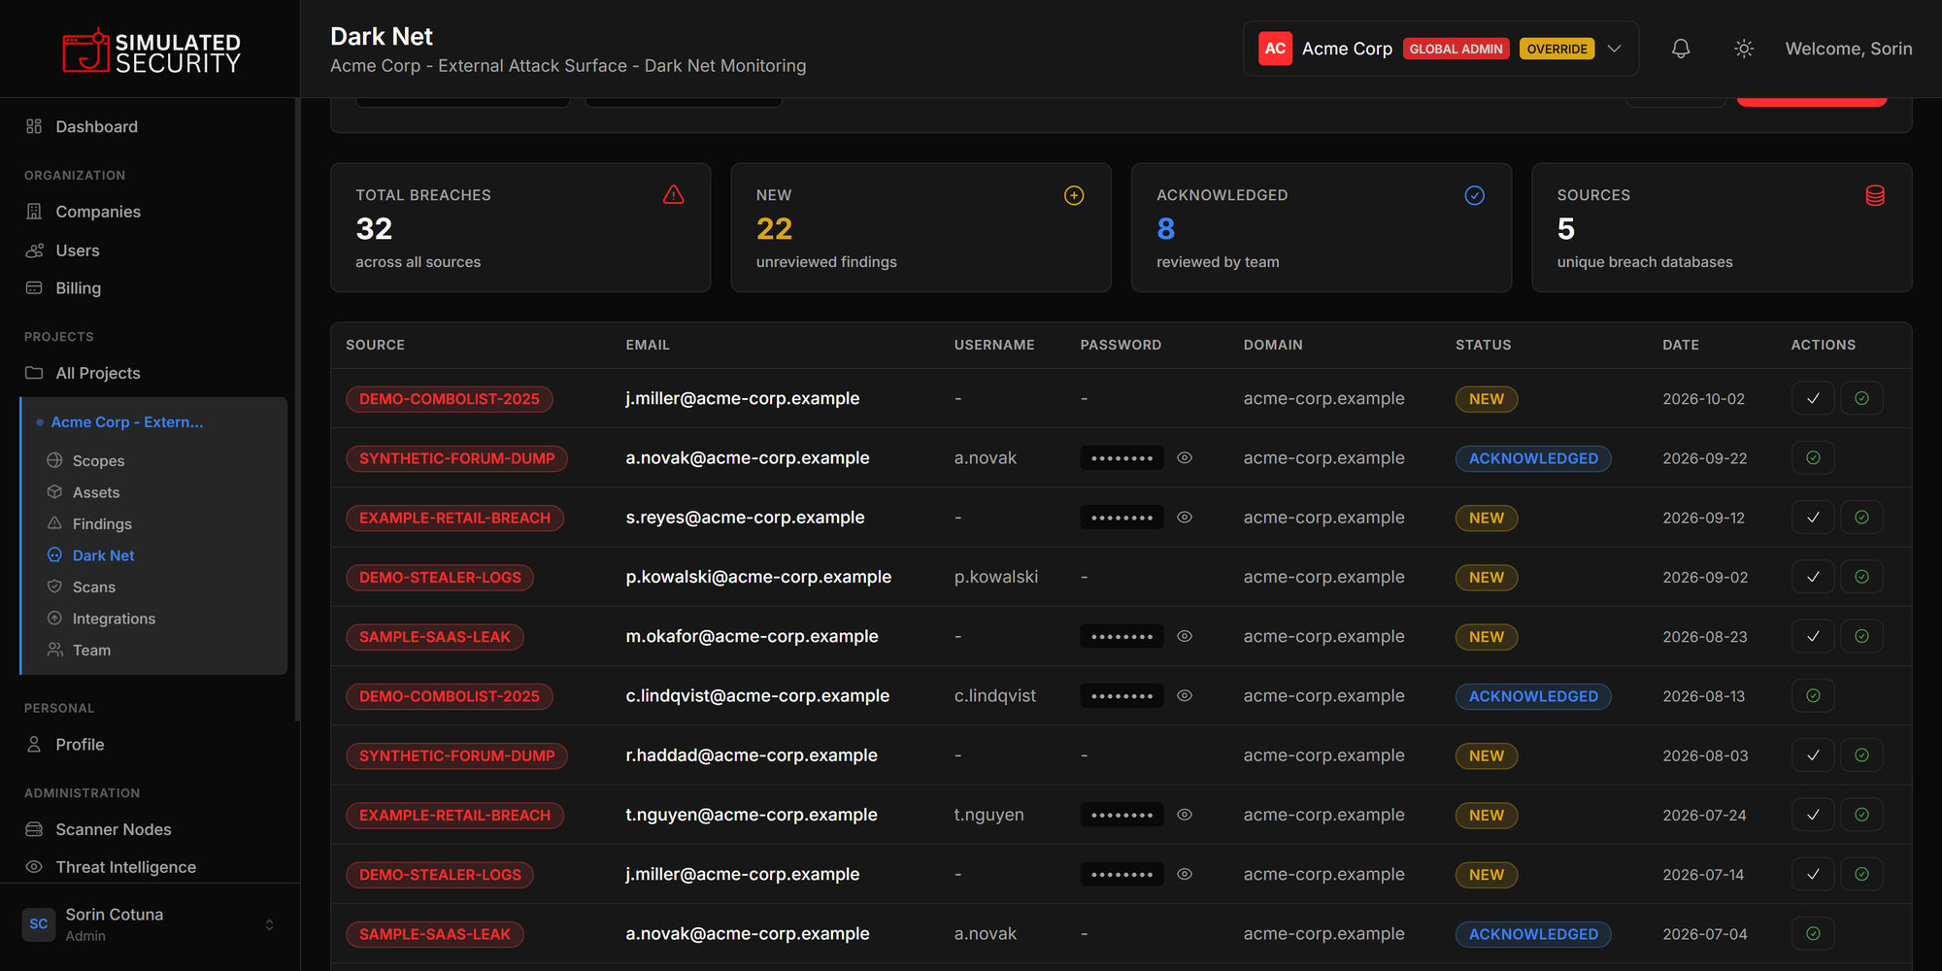Reveal the masked password for m.okafor
This screenshot has width=1942, height=971.
coord(1185,636)
